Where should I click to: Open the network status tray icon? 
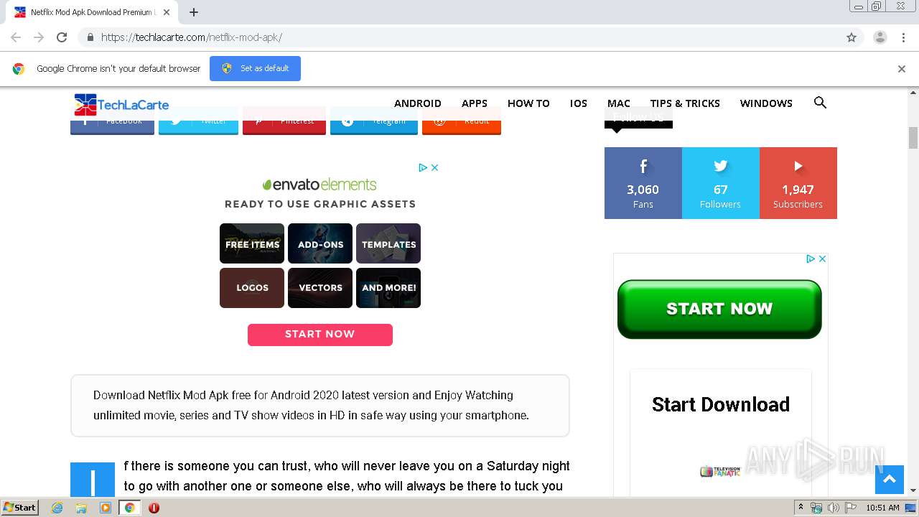[x=816, y=508]
